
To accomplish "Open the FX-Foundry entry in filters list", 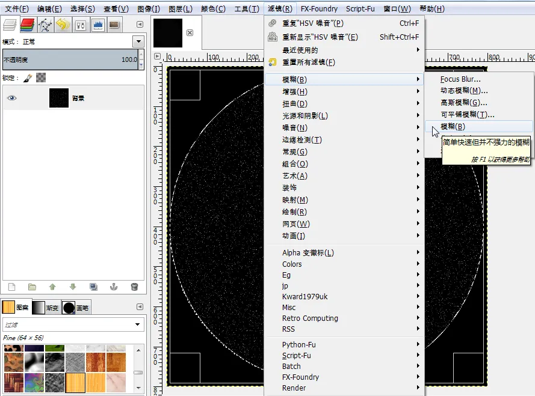I will click(344, 377).
